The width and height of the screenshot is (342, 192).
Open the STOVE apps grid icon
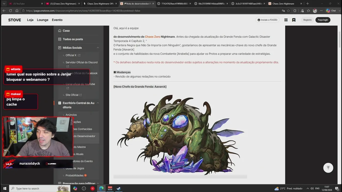[x=286, y=20]
